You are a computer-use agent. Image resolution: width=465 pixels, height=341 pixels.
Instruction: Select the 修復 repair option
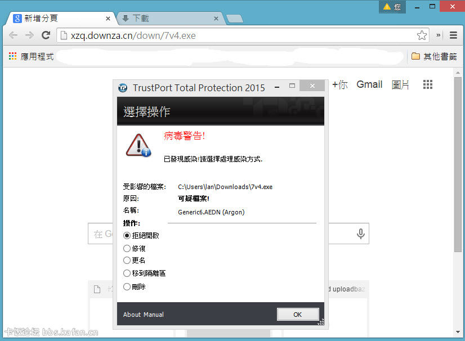pyautogui.click(x=135, y=248)
